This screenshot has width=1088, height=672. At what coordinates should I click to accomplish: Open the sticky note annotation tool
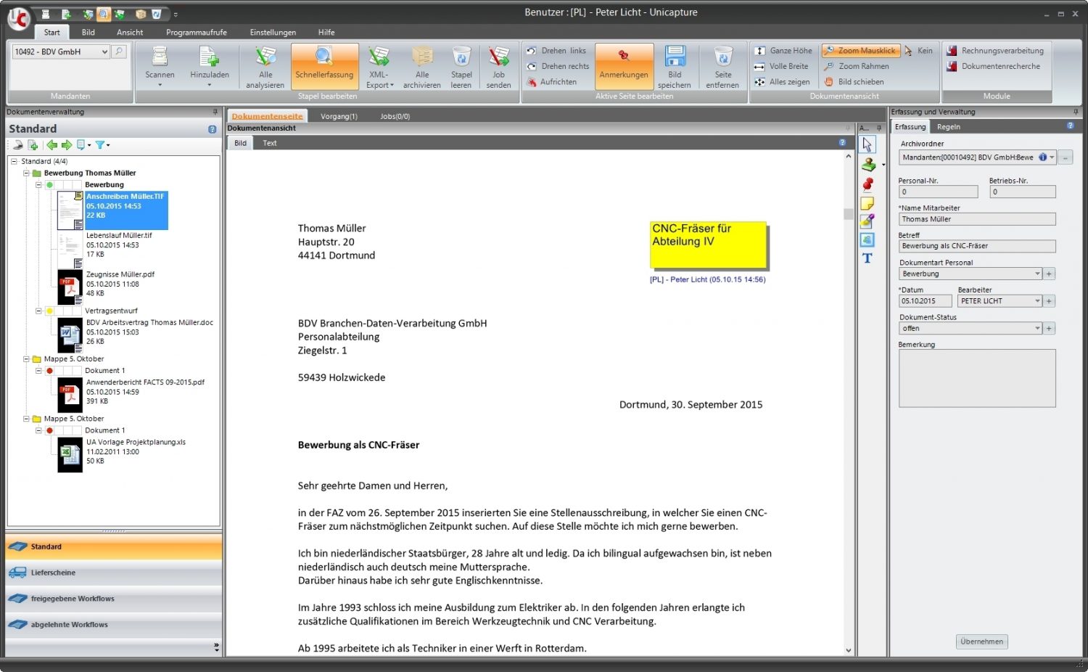coord(868,203)
